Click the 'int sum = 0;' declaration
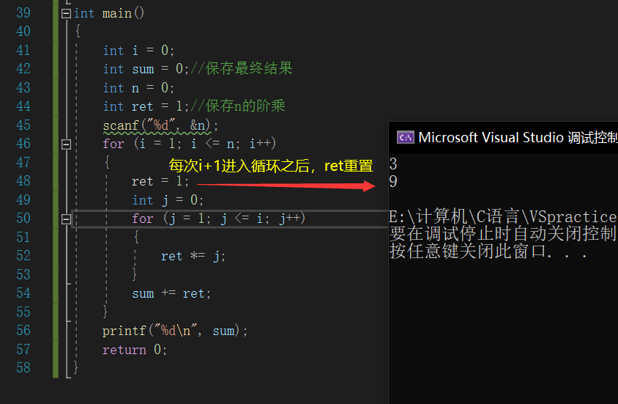This screenshot has width=618, height=404. coord(146,69)
